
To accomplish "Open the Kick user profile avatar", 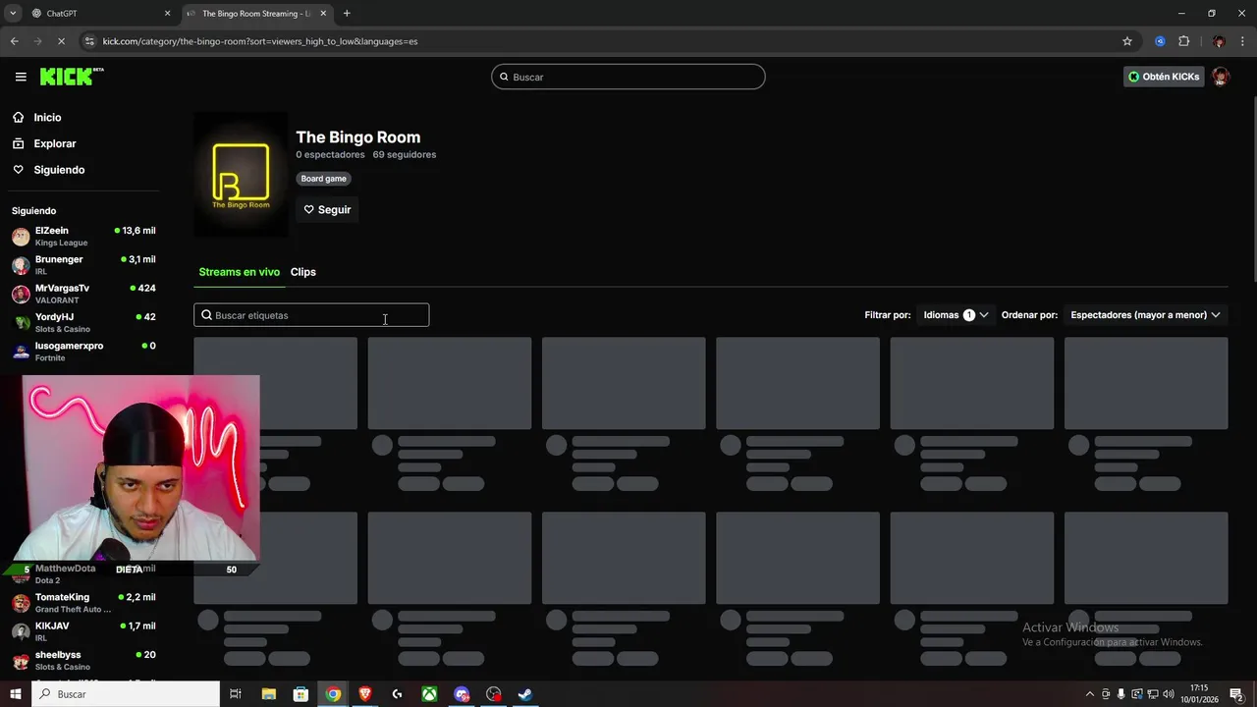I will click(x=1221, y=77).
